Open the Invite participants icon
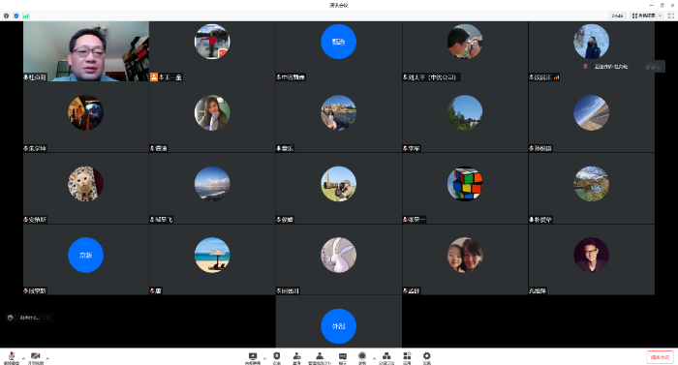 (296, 357)
